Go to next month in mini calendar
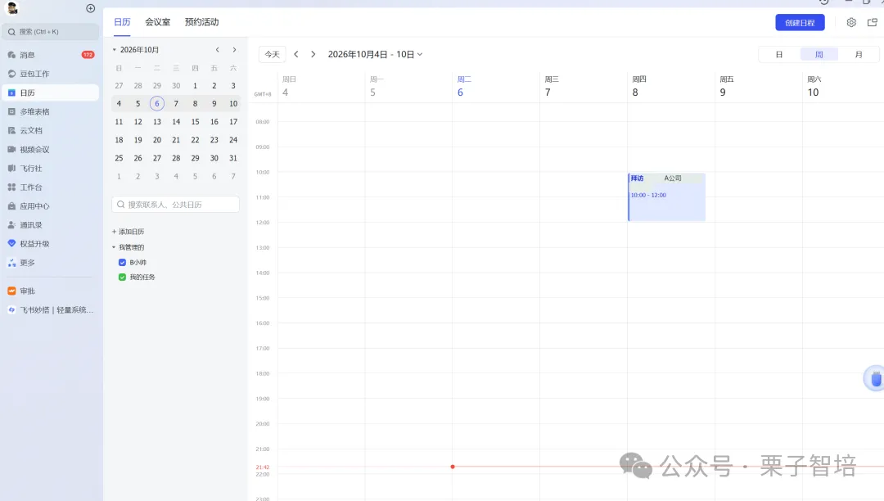884x501 pixels. [x=235, y=50]
